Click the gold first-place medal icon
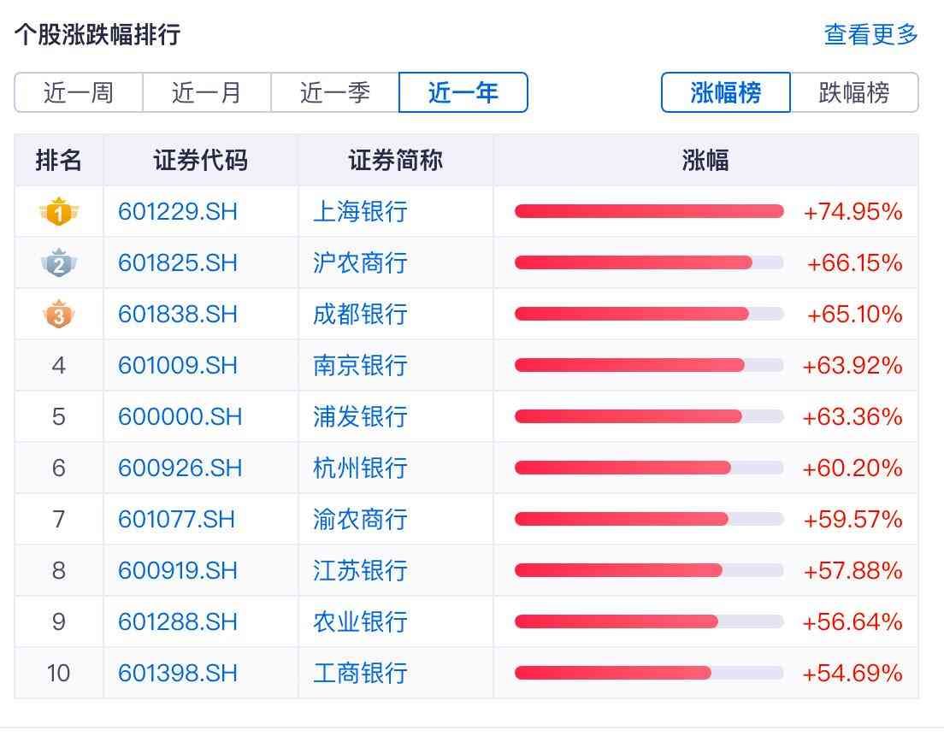Image resolution: width=944 pixels, height=742 pixels. pos(58,212)
